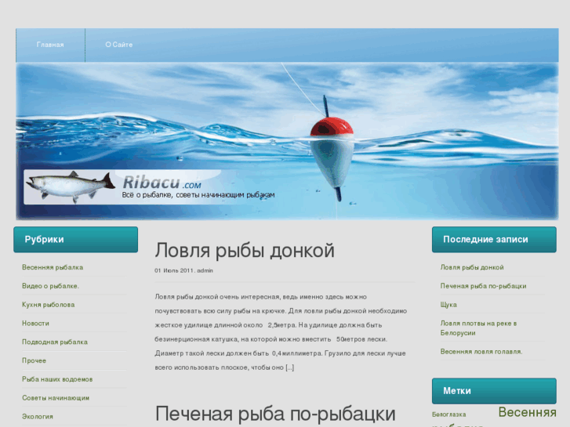Open recent post Щука
This screenshot has width=570, height=427.
pyautogui.click(x=448, y=305)
